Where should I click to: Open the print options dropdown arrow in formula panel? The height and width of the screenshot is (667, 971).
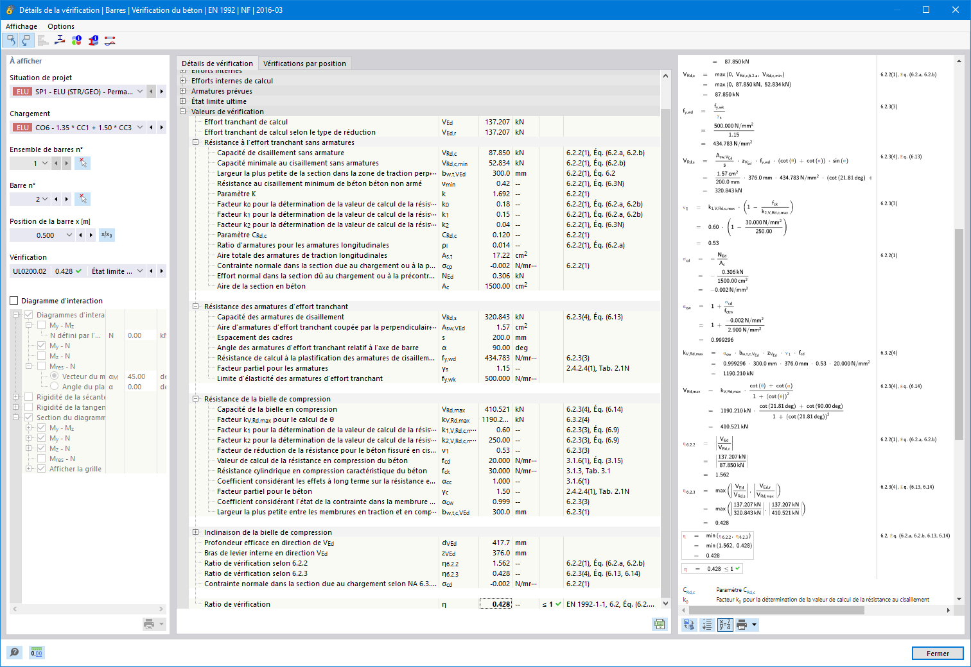tap(755, 625)
